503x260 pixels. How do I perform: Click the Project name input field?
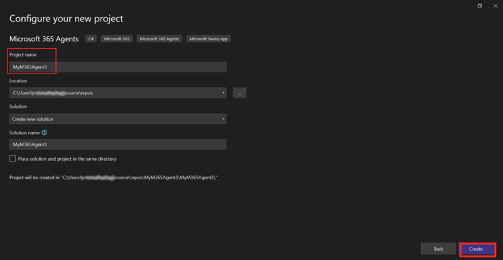pos(118,67)
